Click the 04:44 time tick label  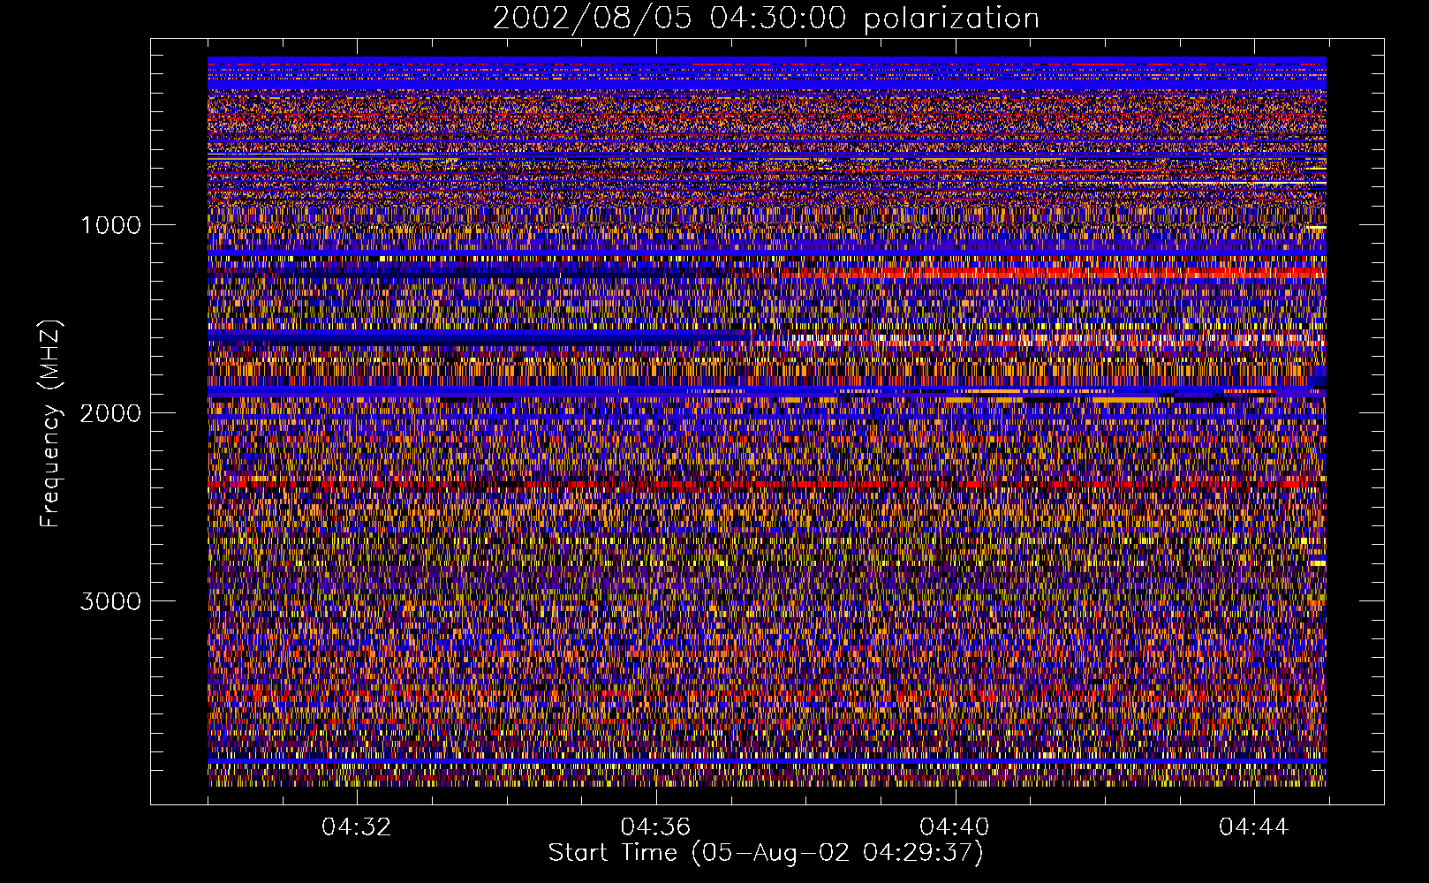[1254, 827]
